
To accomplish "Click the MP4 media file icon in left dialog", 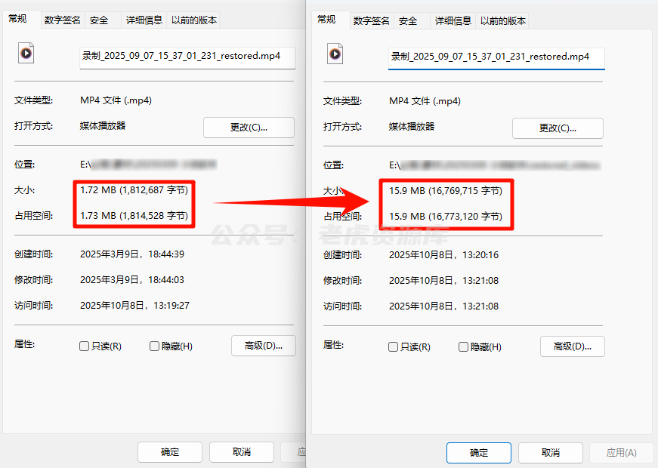I will [26, 54].
